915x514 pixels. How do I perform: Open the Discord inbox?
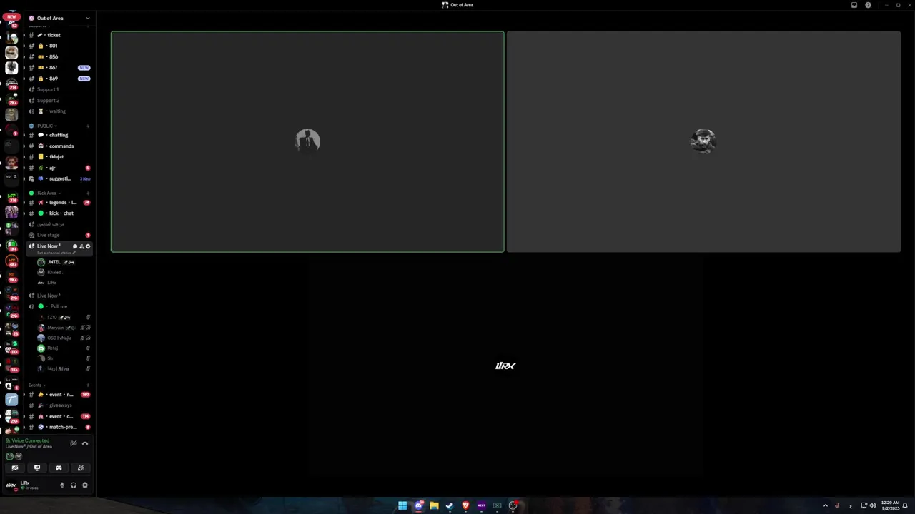pos(854,5)
